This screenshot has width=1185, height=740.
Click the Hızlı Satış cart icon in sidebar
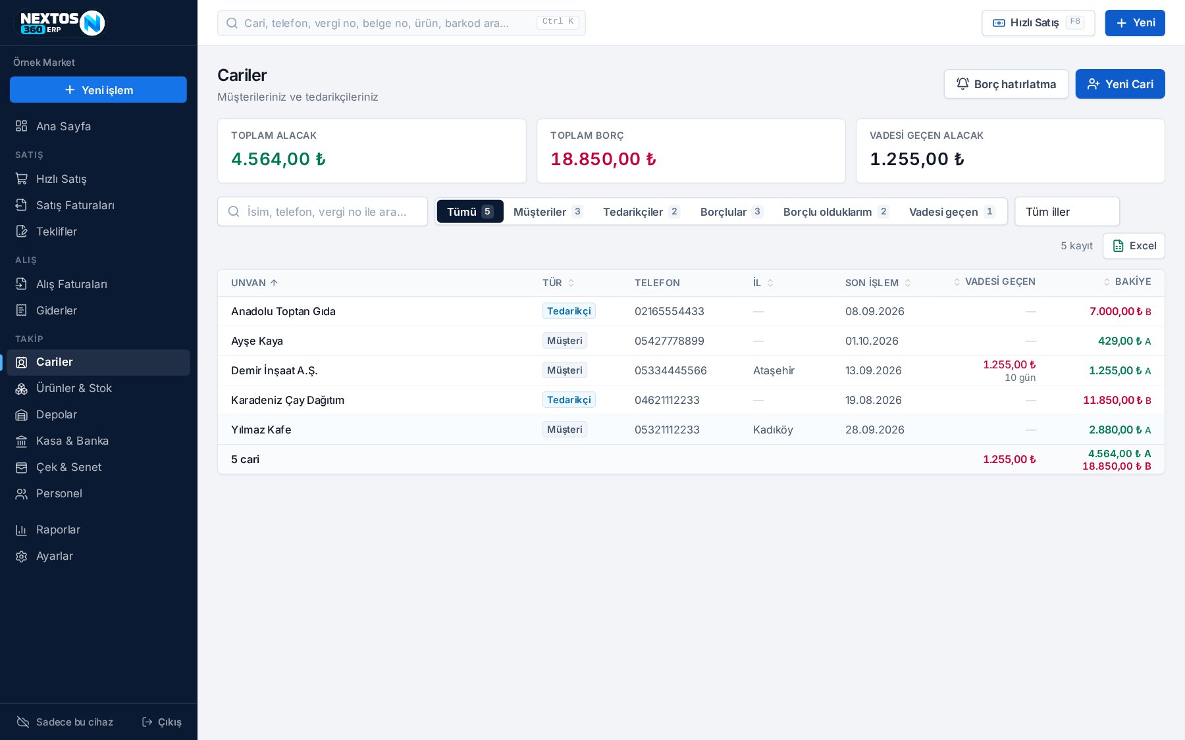22,179
